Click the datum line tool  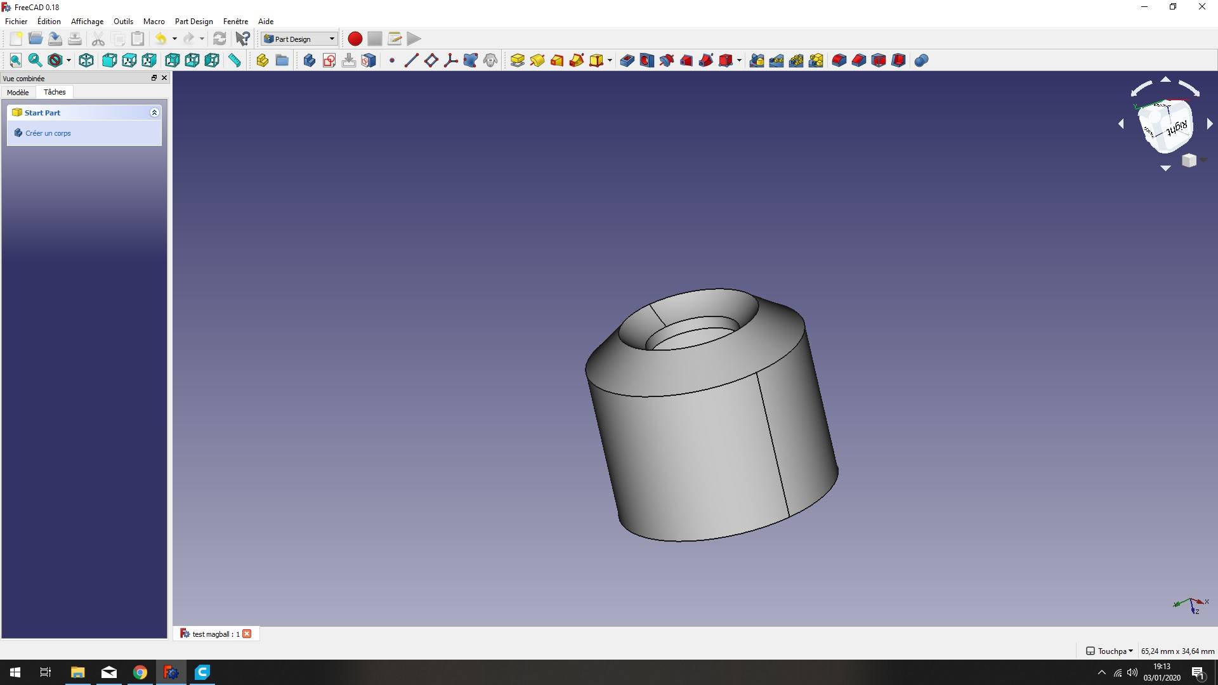[411, 60]
